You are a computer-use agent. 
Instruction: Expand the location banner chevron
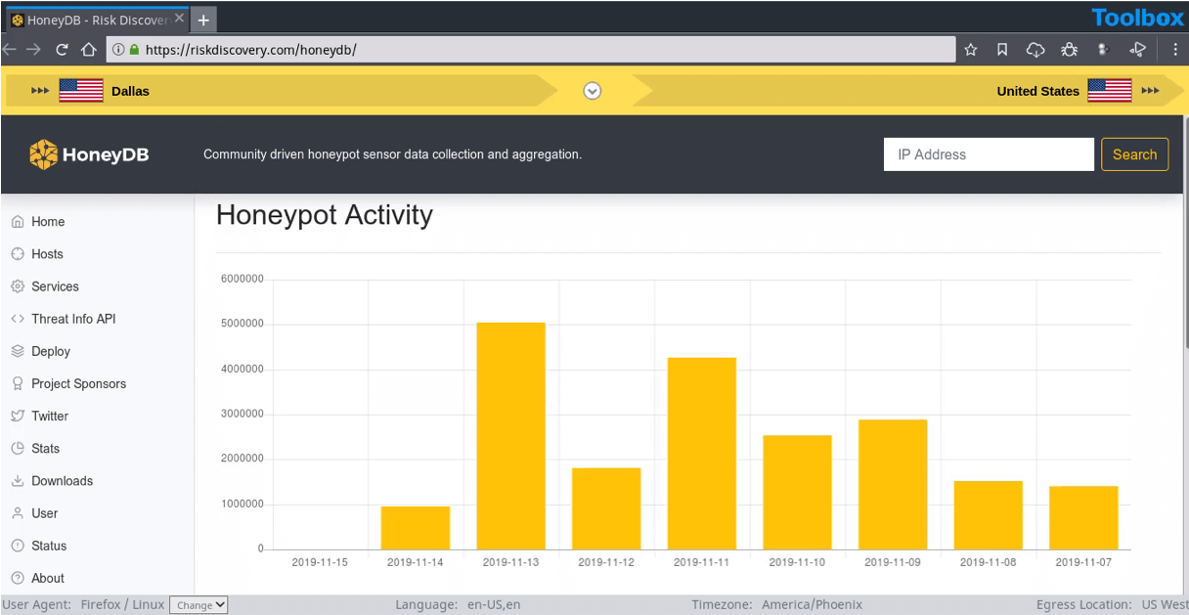[592, 91]
